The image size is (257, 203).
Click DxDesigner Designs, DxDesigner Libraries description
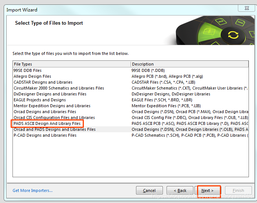pos(171,94)
